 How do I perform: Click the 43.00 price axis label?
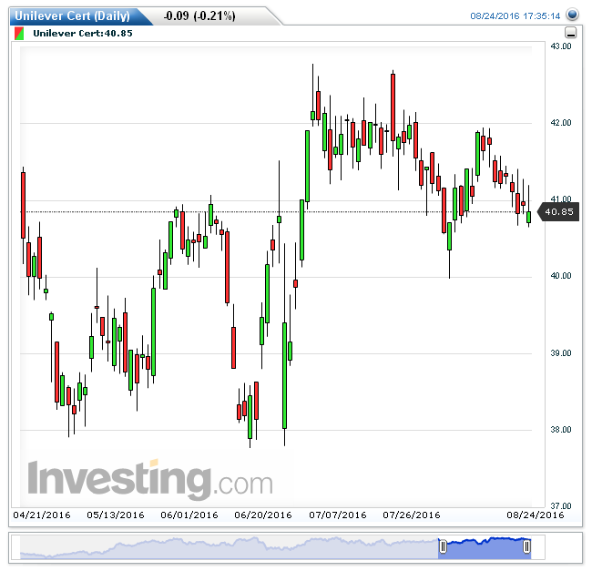[561, 46]
